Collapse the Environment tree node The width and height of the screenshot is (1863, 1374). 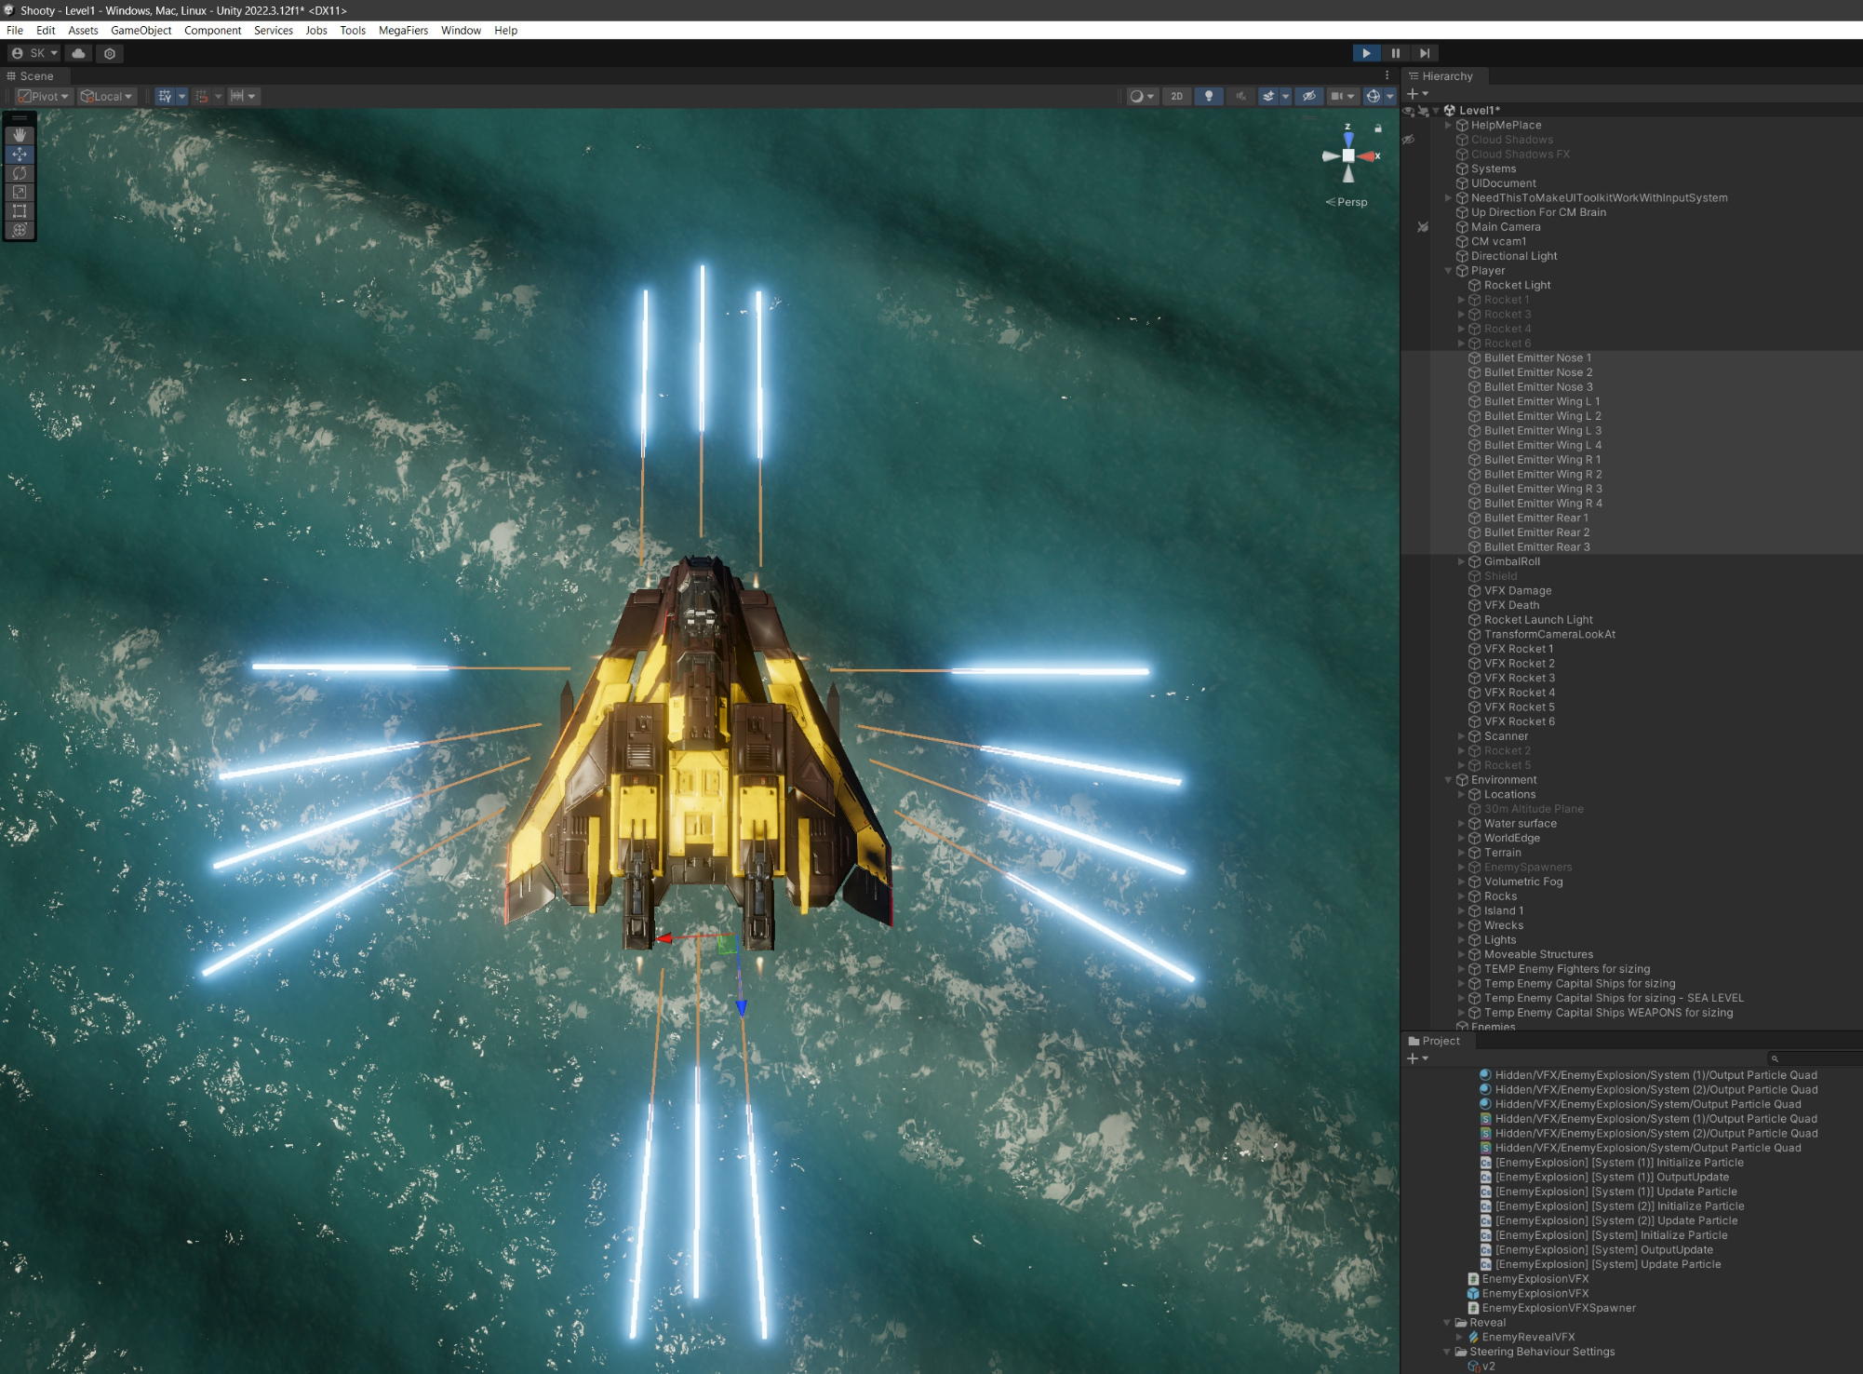click(1448, 780)
